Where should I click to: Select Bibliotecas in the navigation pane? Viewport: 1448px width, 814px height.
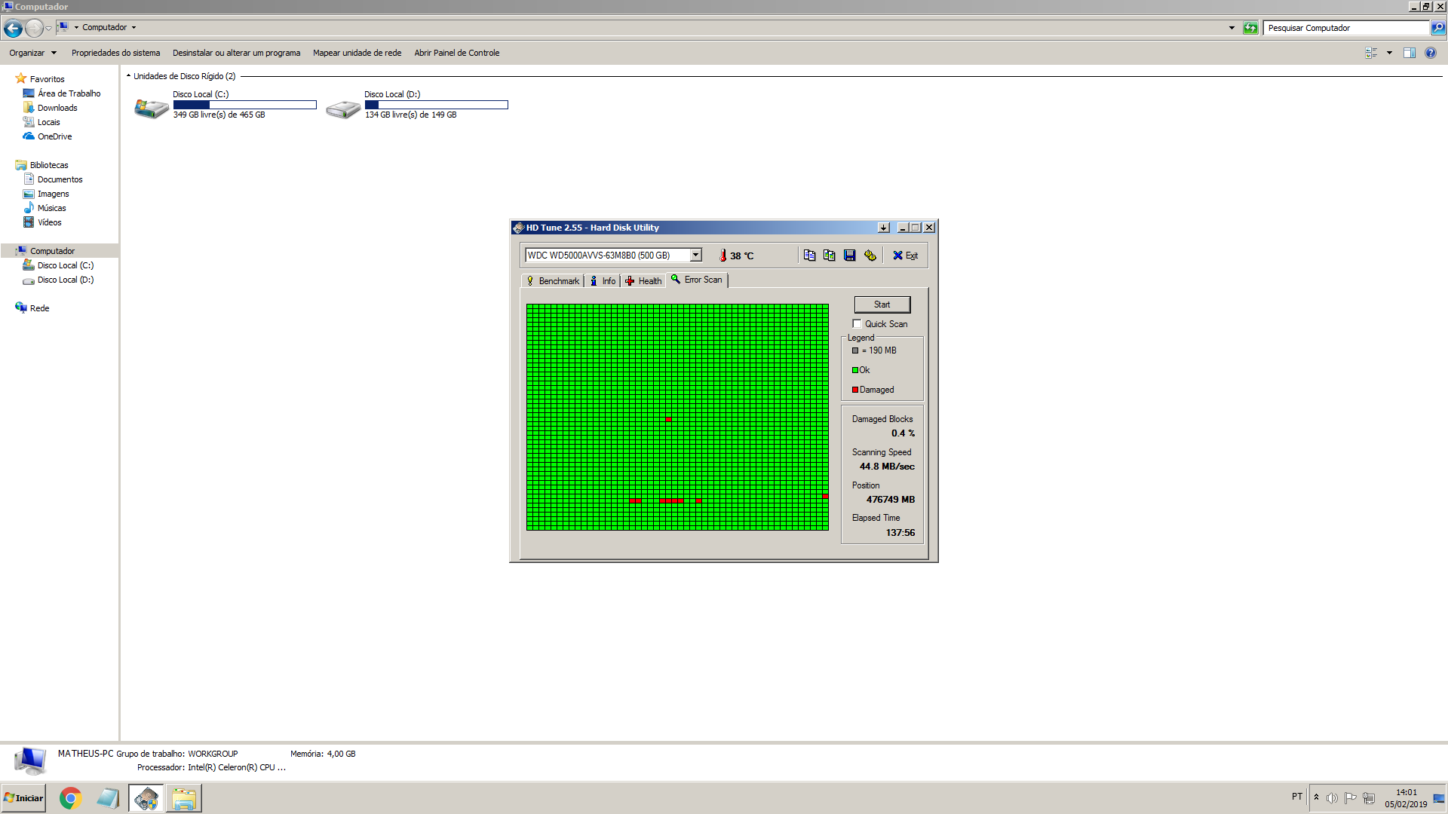[48, 165]
